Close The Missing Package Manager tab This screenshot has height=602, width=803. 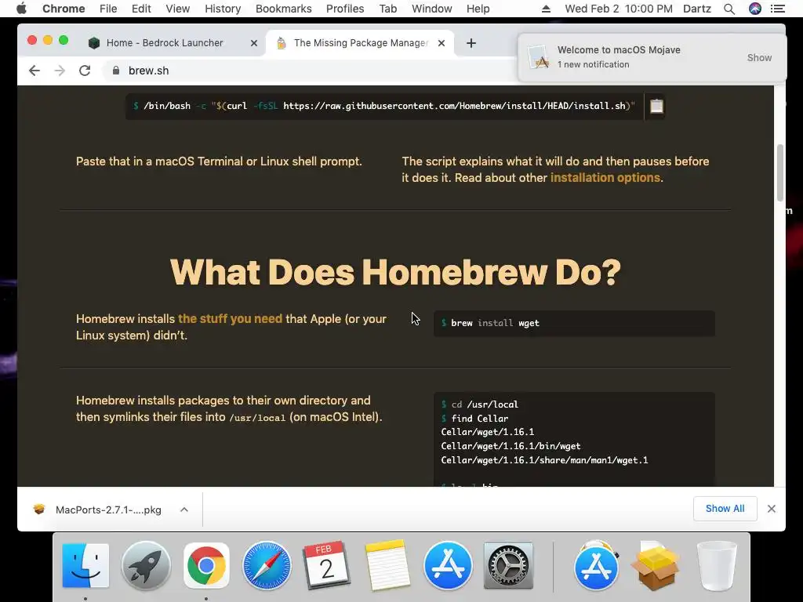(441, 43)
